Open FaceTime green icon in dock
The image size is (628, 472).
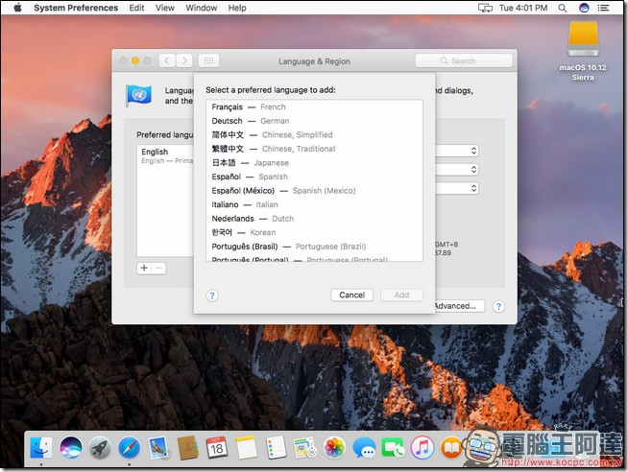[x=394, y=447]
